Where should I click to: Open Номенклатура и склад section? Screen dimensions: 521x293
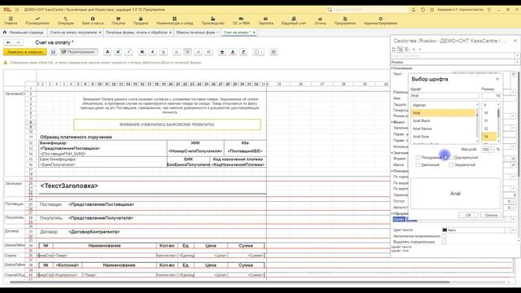click(174, 20)
